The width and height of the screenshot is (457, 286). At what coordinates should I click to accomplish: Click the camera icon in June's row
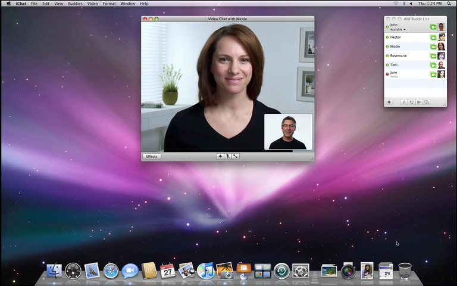click(x=433, y=74)
